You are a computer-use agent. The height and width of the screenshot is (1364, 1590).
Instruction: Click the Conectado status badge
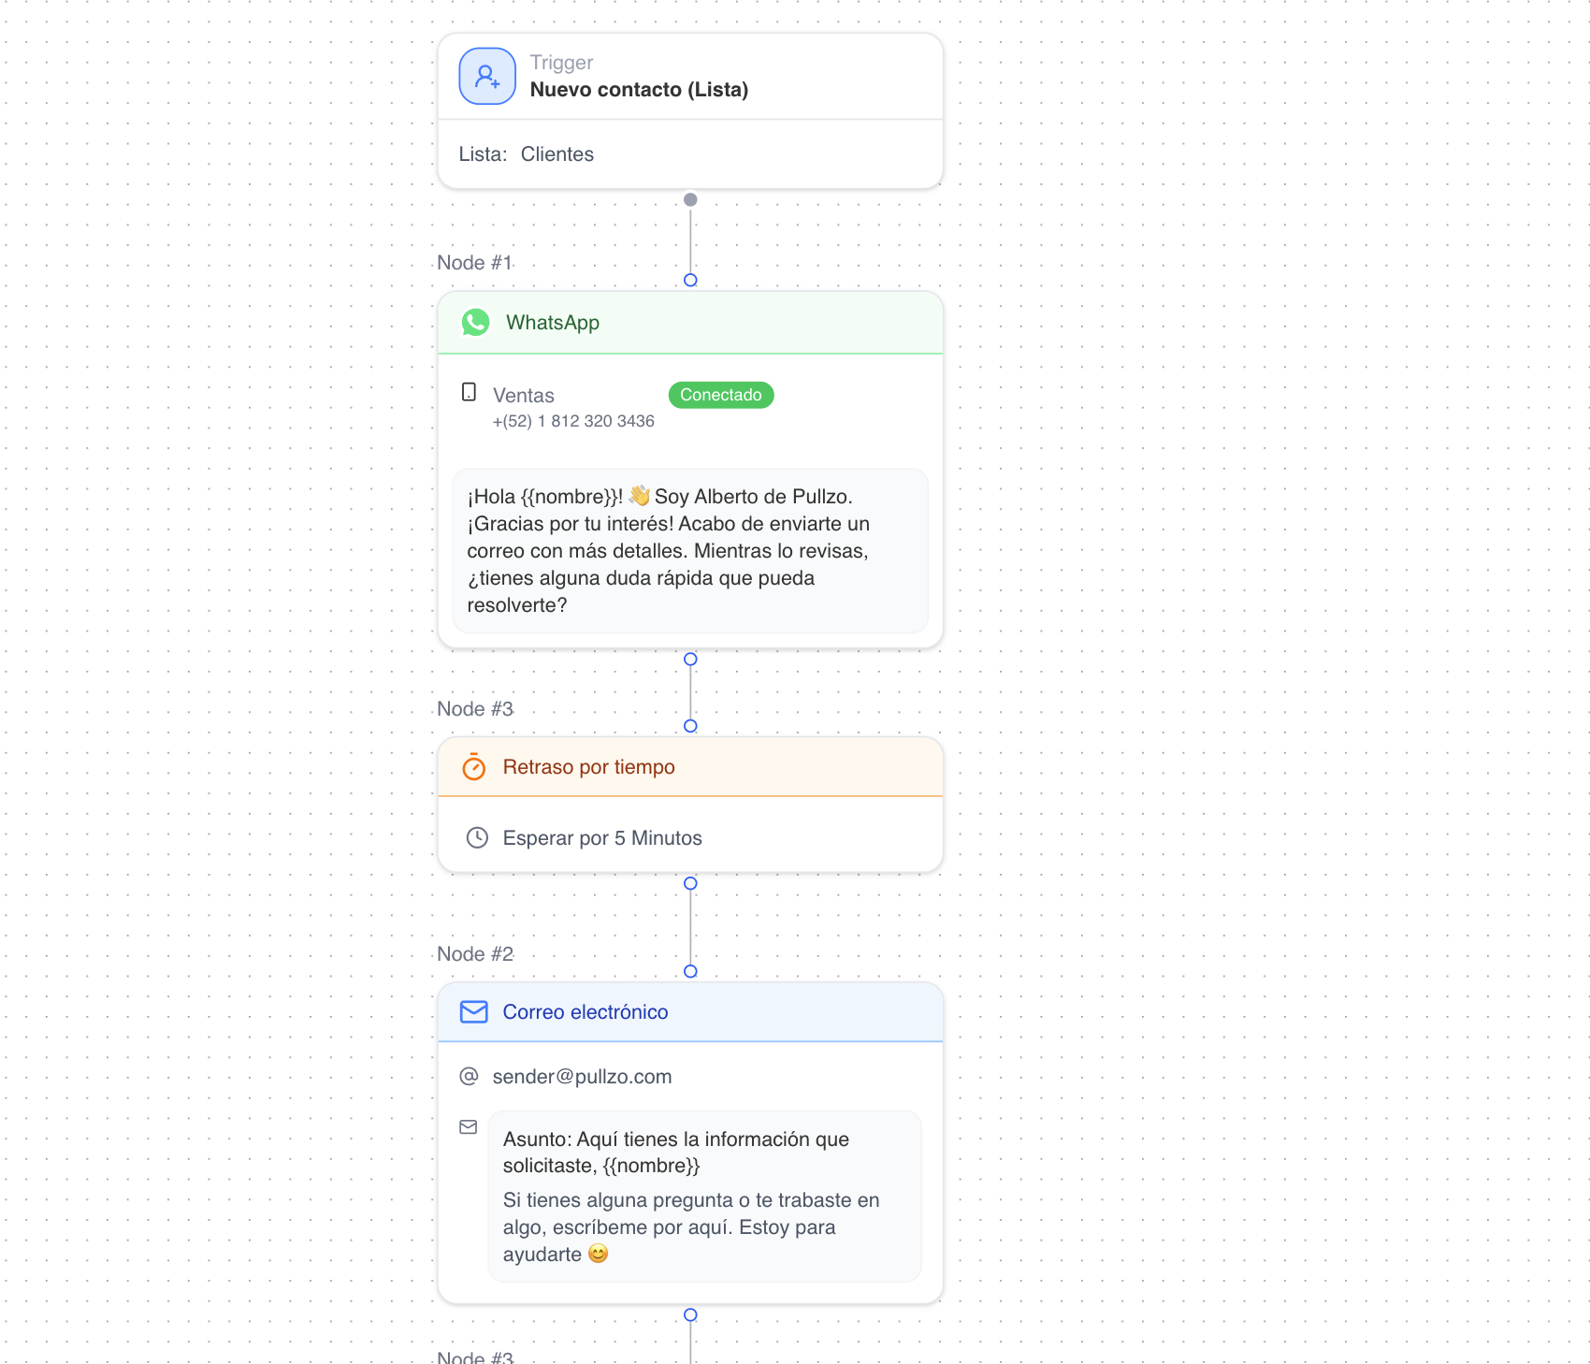click(x=720, y=395)
